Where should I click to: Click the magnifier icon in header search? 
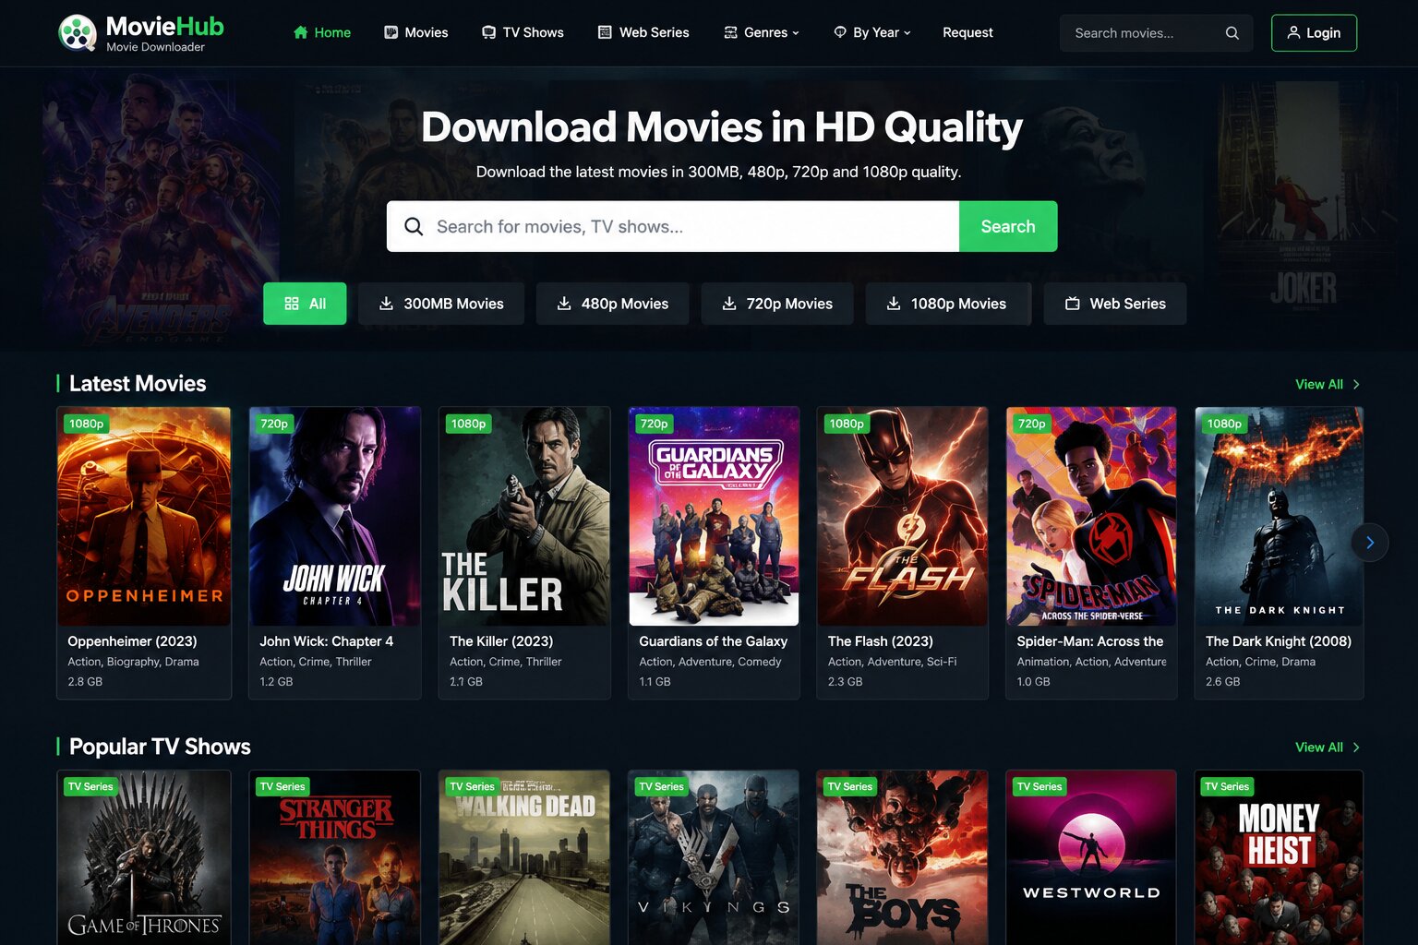pos(1232,33)
